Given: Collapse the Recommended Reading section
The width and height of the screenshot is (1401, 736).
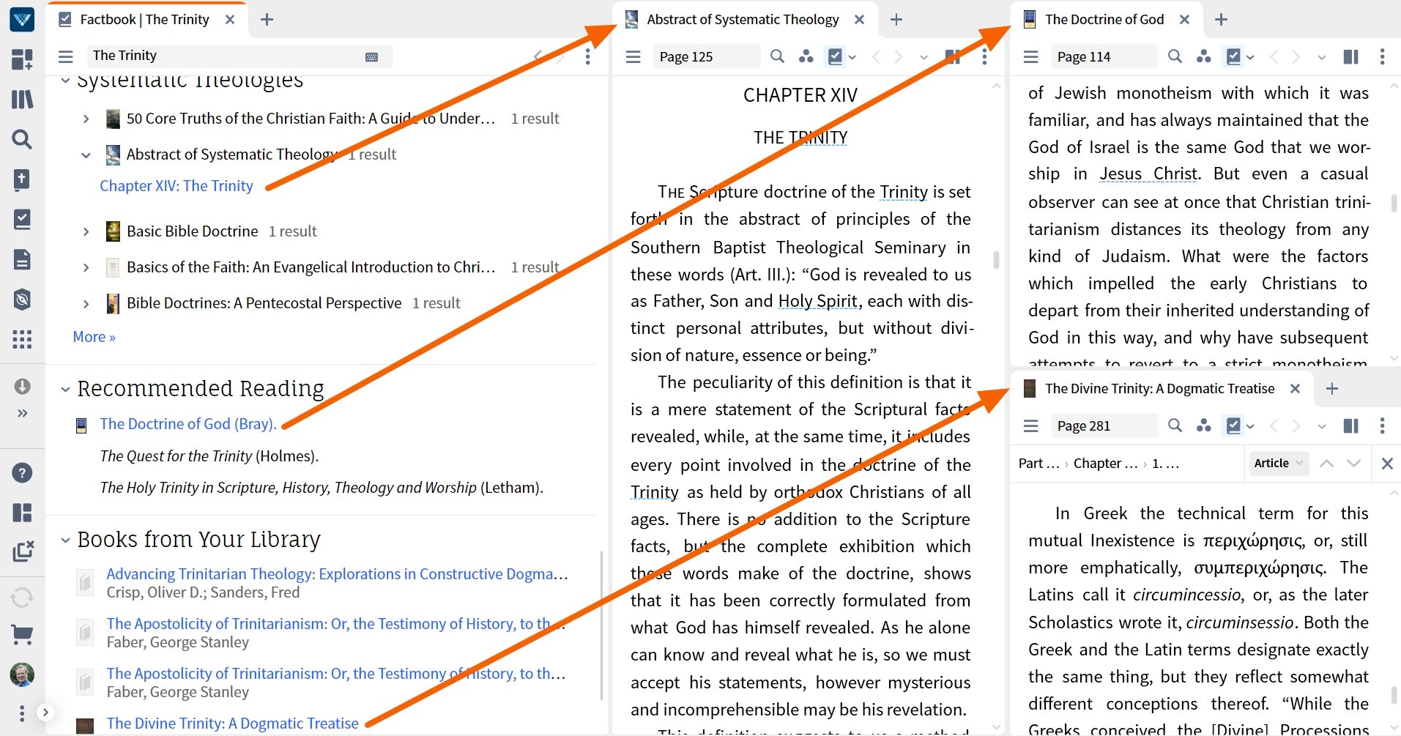Looking at the screenshot, I should [x=64, y=389].
